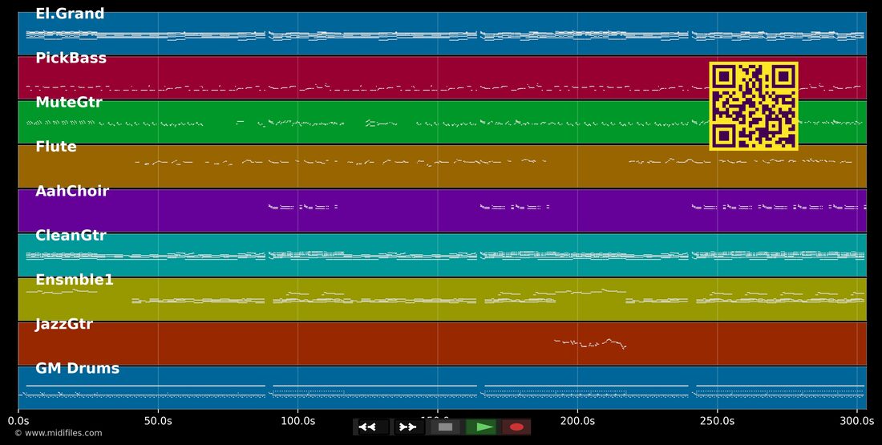Click the 300.0s time marker
Screen dimensions: 882x445
[x=856, y=420]
